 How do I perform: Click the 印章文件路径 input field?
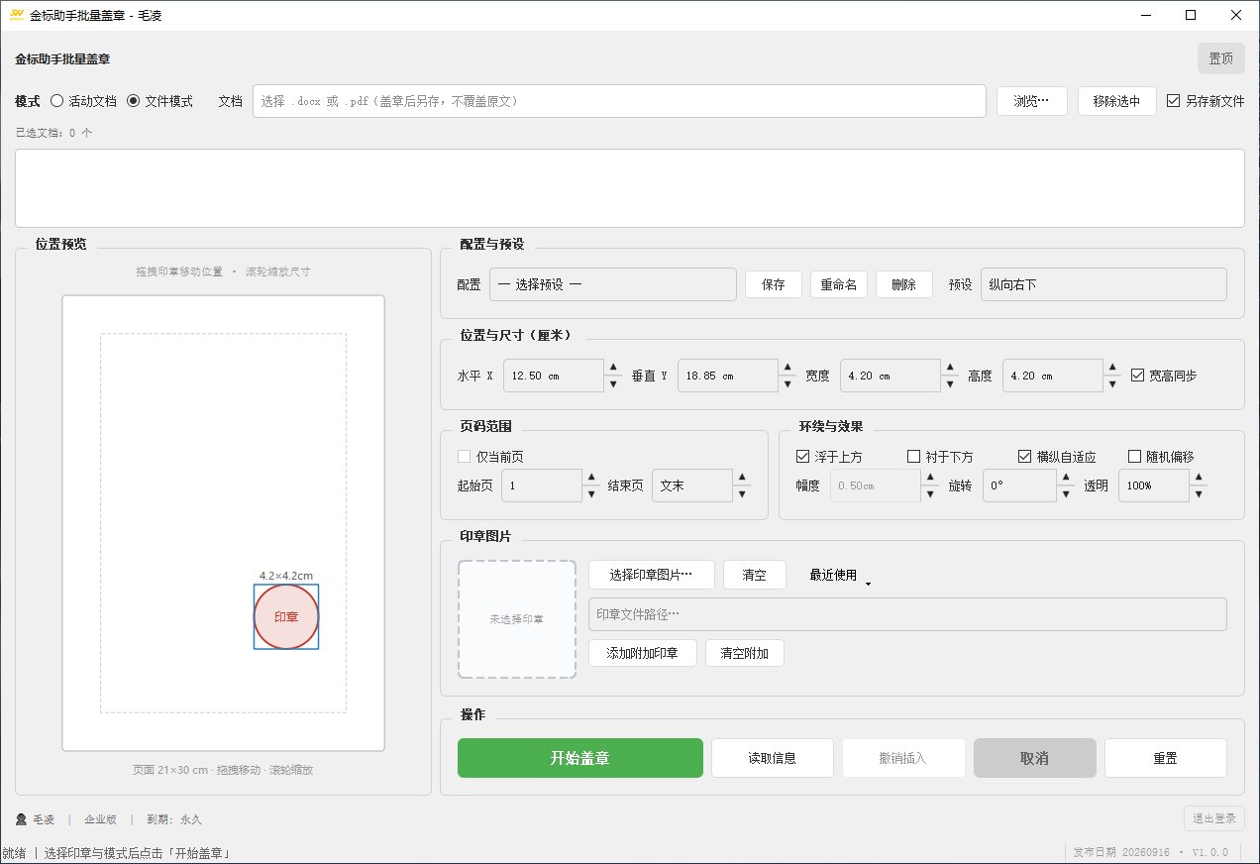(x=908, y=614)
